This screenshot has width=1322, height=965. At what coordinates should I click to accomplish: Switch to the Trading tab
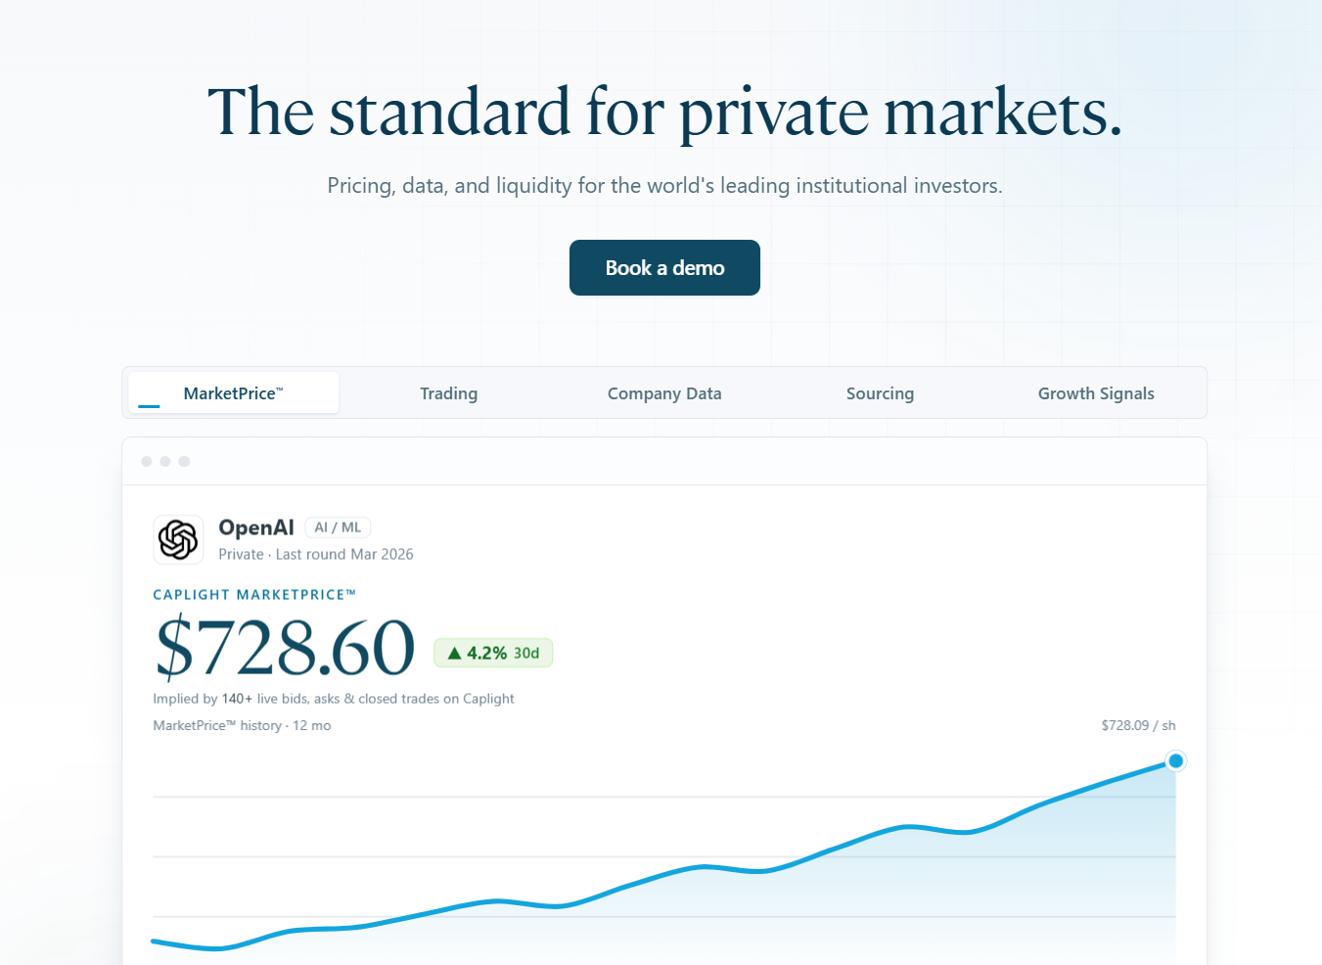click(449, 392)
